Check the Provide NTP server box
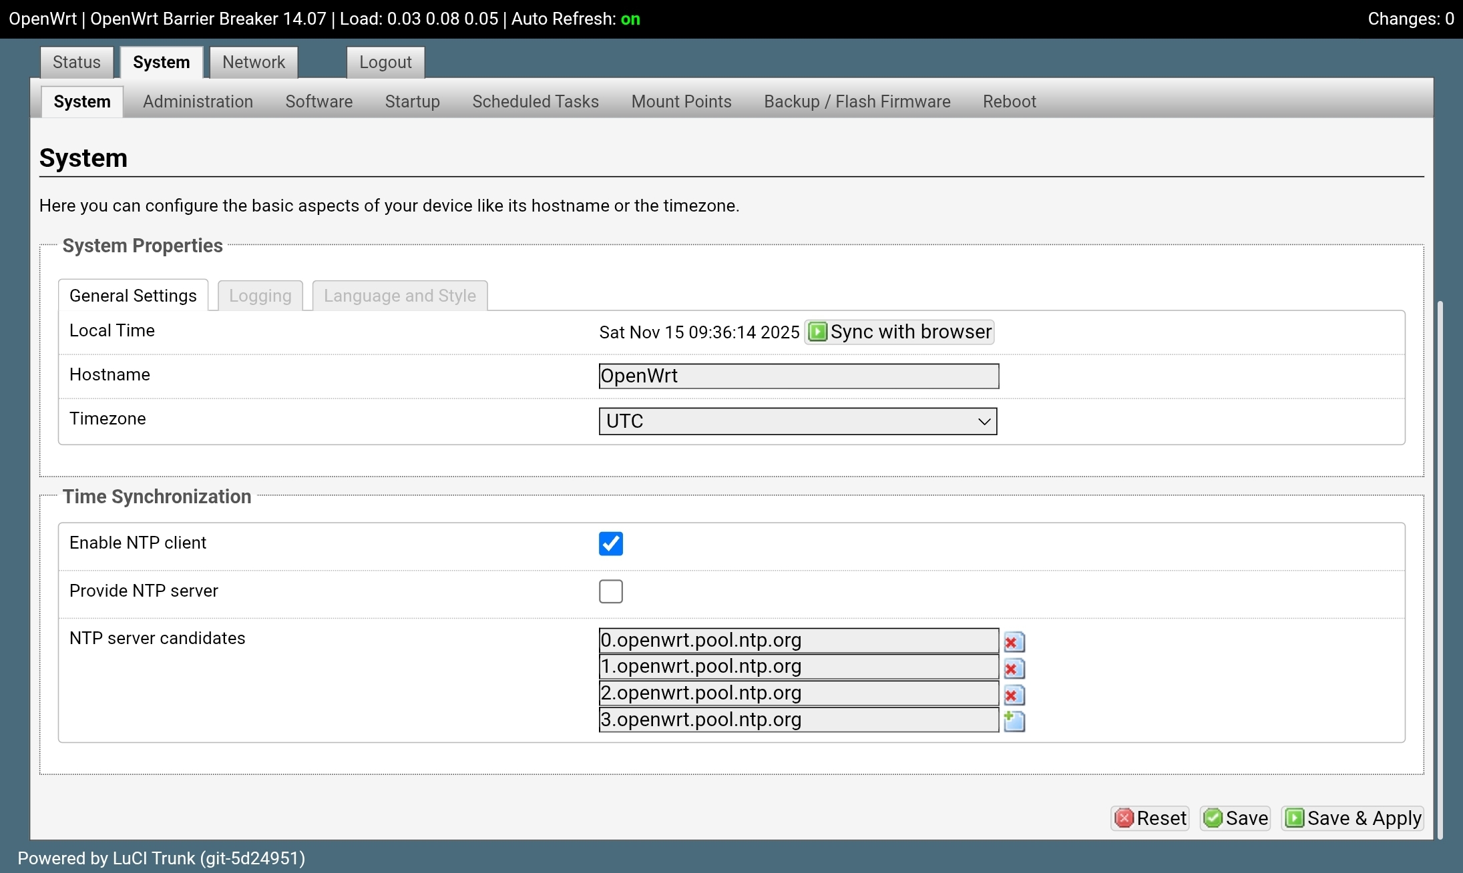1463x873 pixels. [x=610, y=591]
